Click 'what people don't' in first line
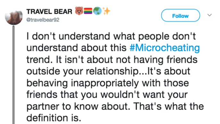The height and width of the screenshot is (124, 220). (x=154, y=37)
